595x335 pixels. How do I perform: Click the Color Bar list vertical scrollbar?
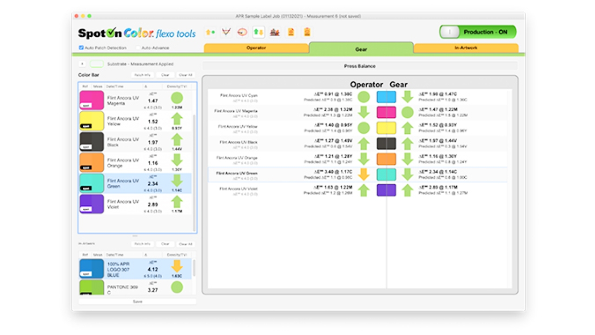194,172
